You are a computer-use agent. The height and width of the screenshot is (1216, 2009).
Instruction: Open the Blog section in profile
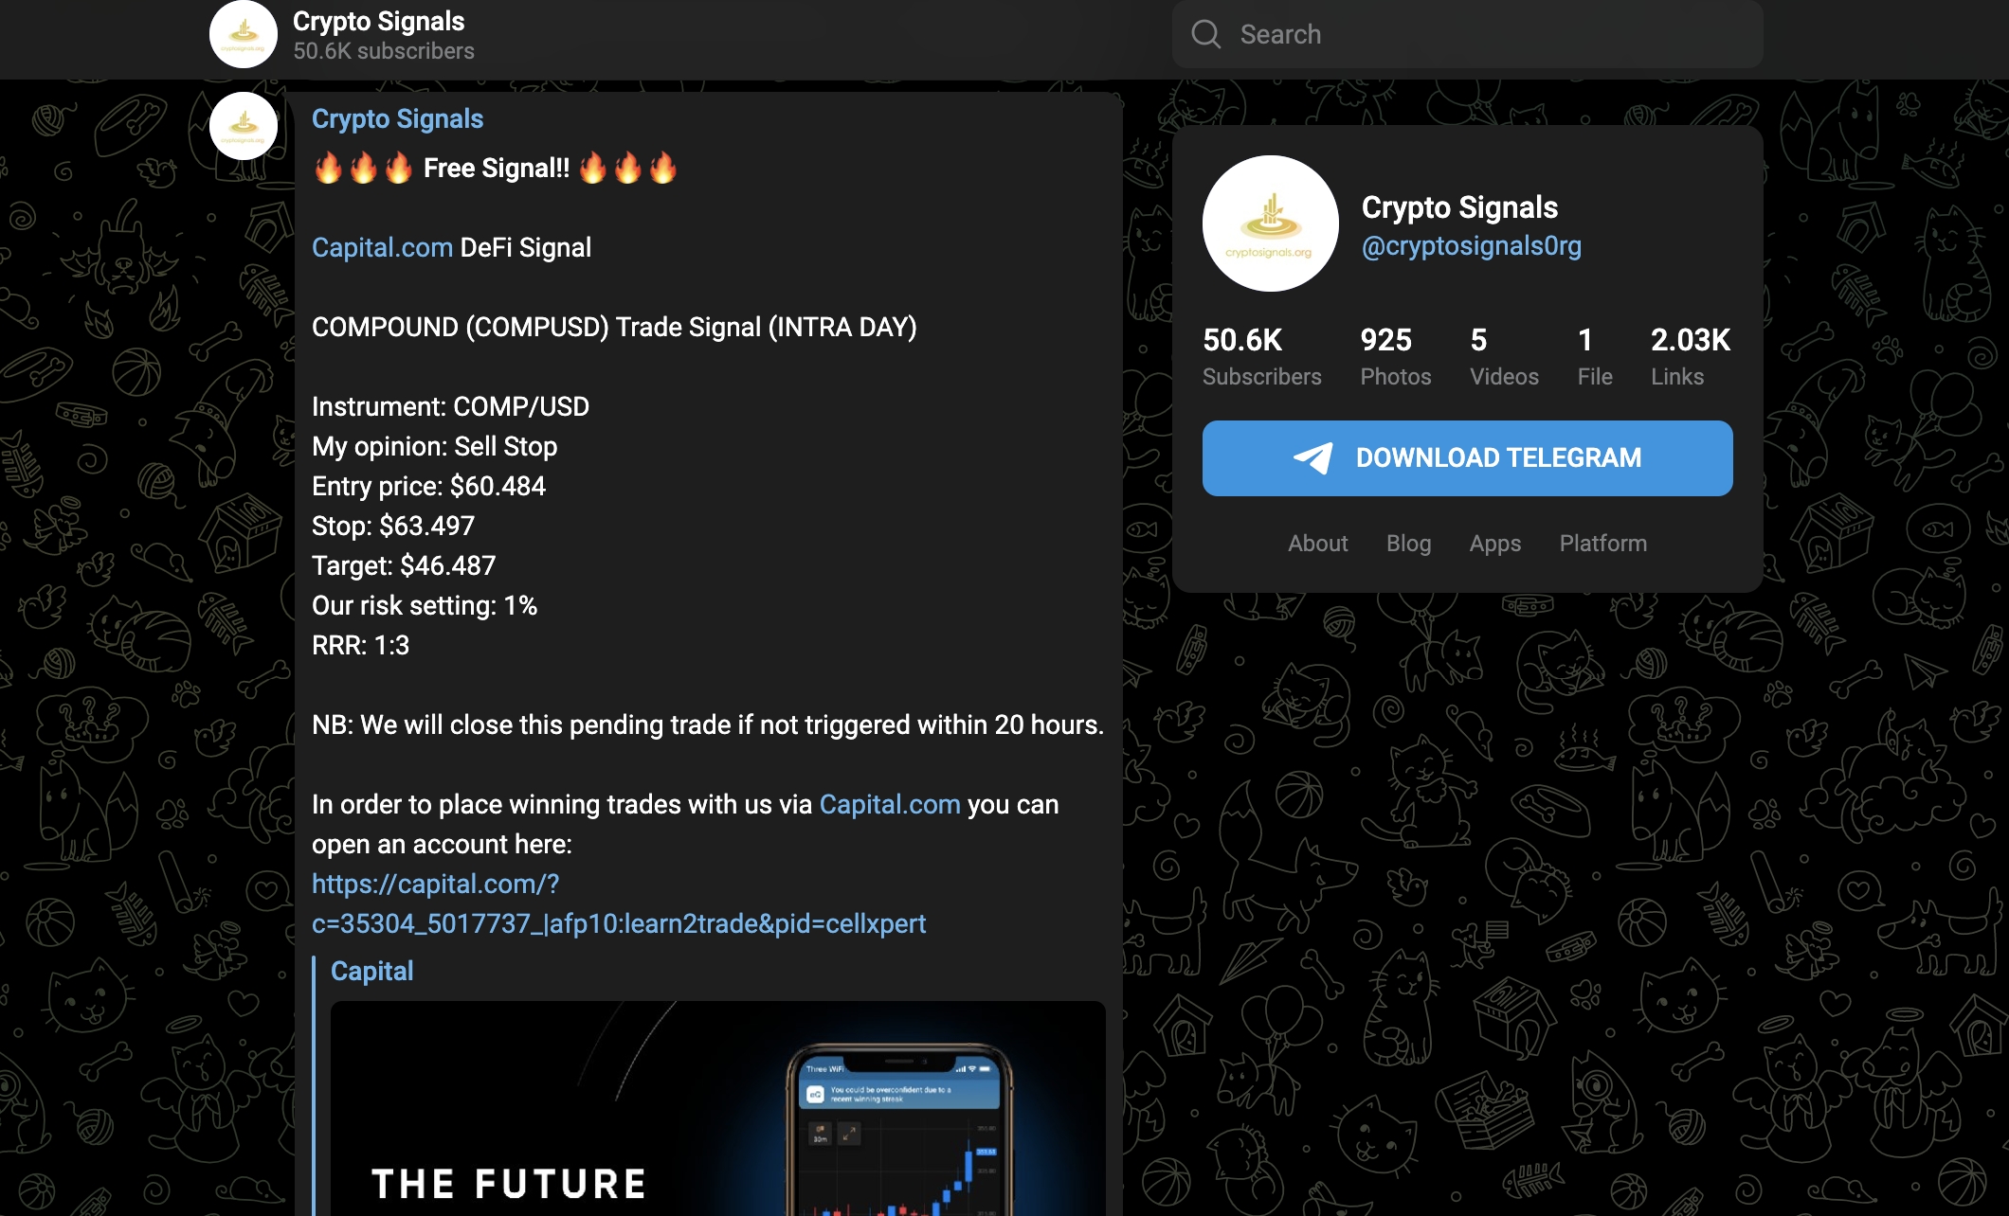[x=1408, y=544]
